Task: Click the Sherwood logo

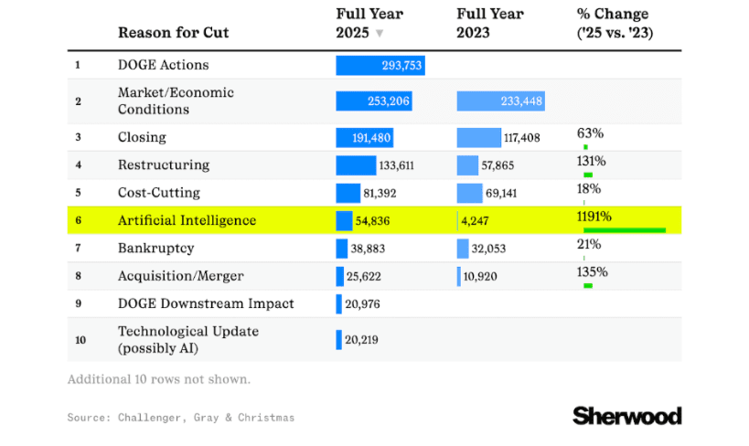Action: tap(626, 416)
